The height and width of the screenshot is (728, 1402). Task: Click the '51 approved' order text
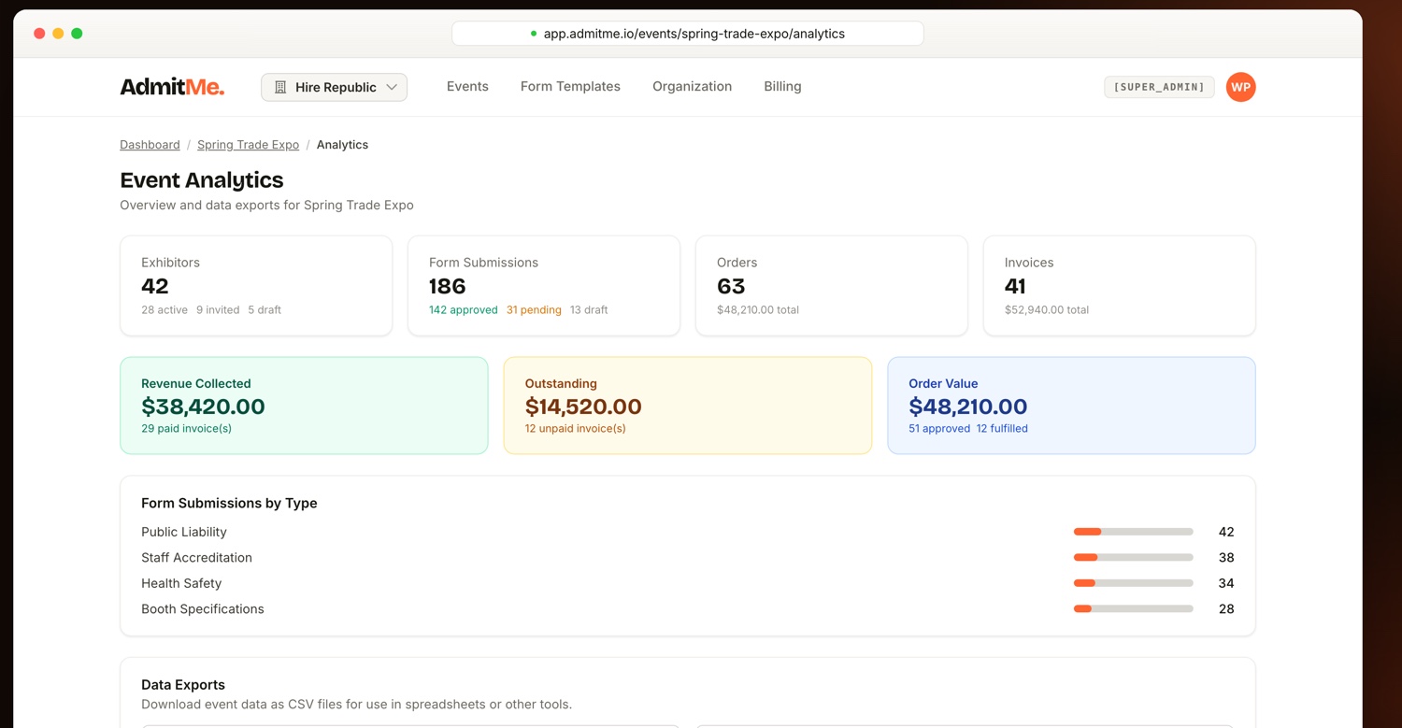pos(938,429)
